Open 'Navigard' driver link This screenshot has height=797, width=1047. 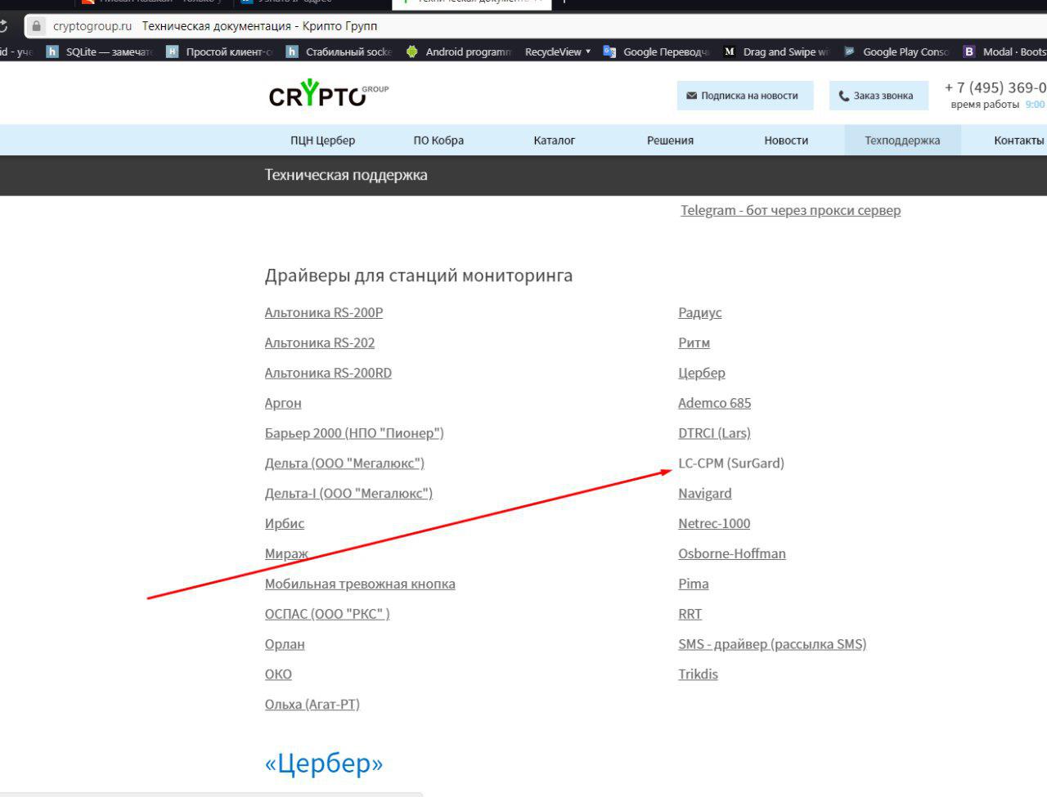tap(705, 494)
